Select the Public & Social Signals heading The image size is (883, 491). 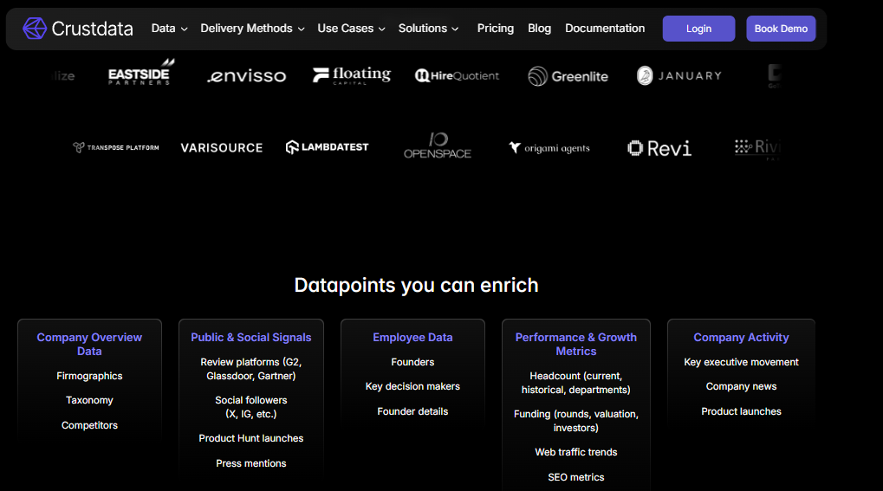click(251, 337)
